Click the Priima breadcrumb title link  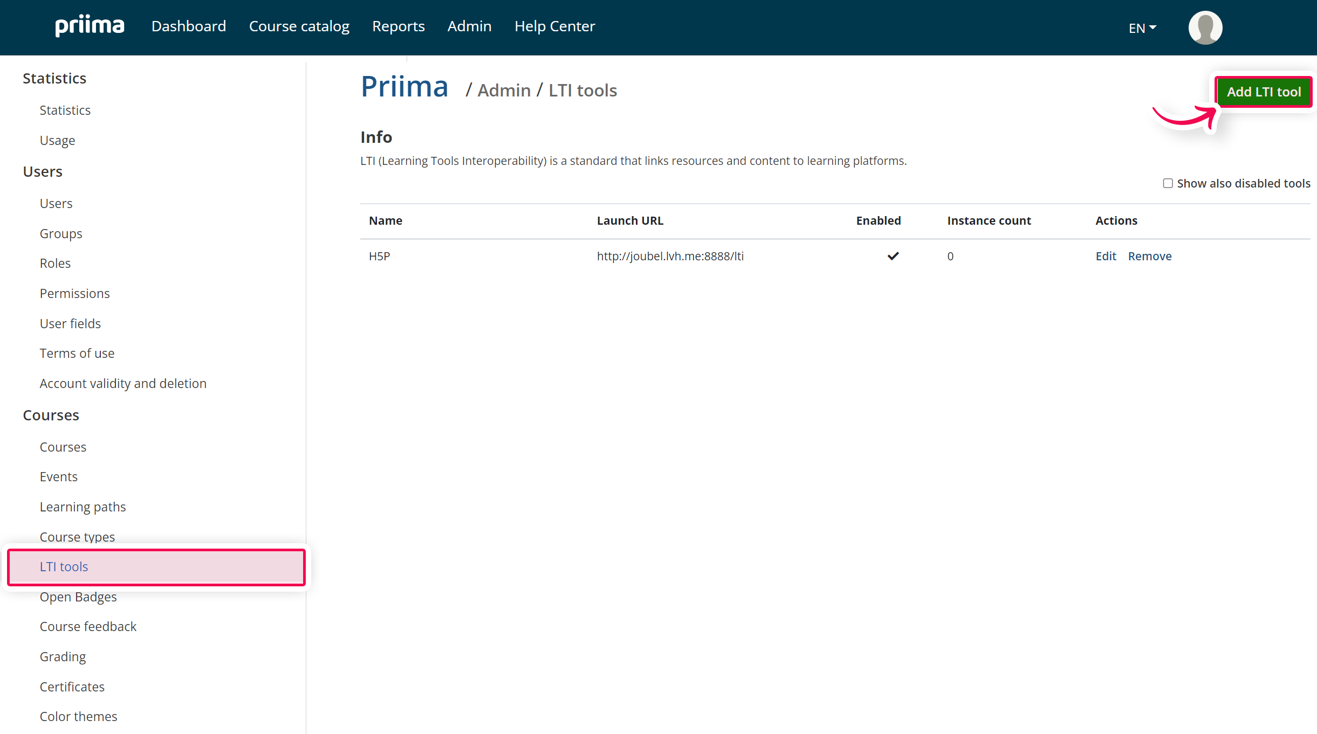tap(404, 86)
